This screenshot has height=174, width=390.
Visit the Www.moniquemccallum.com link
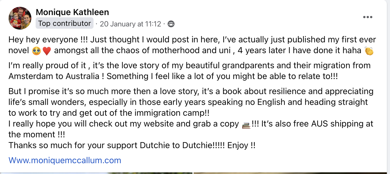(x=65, y=160)
